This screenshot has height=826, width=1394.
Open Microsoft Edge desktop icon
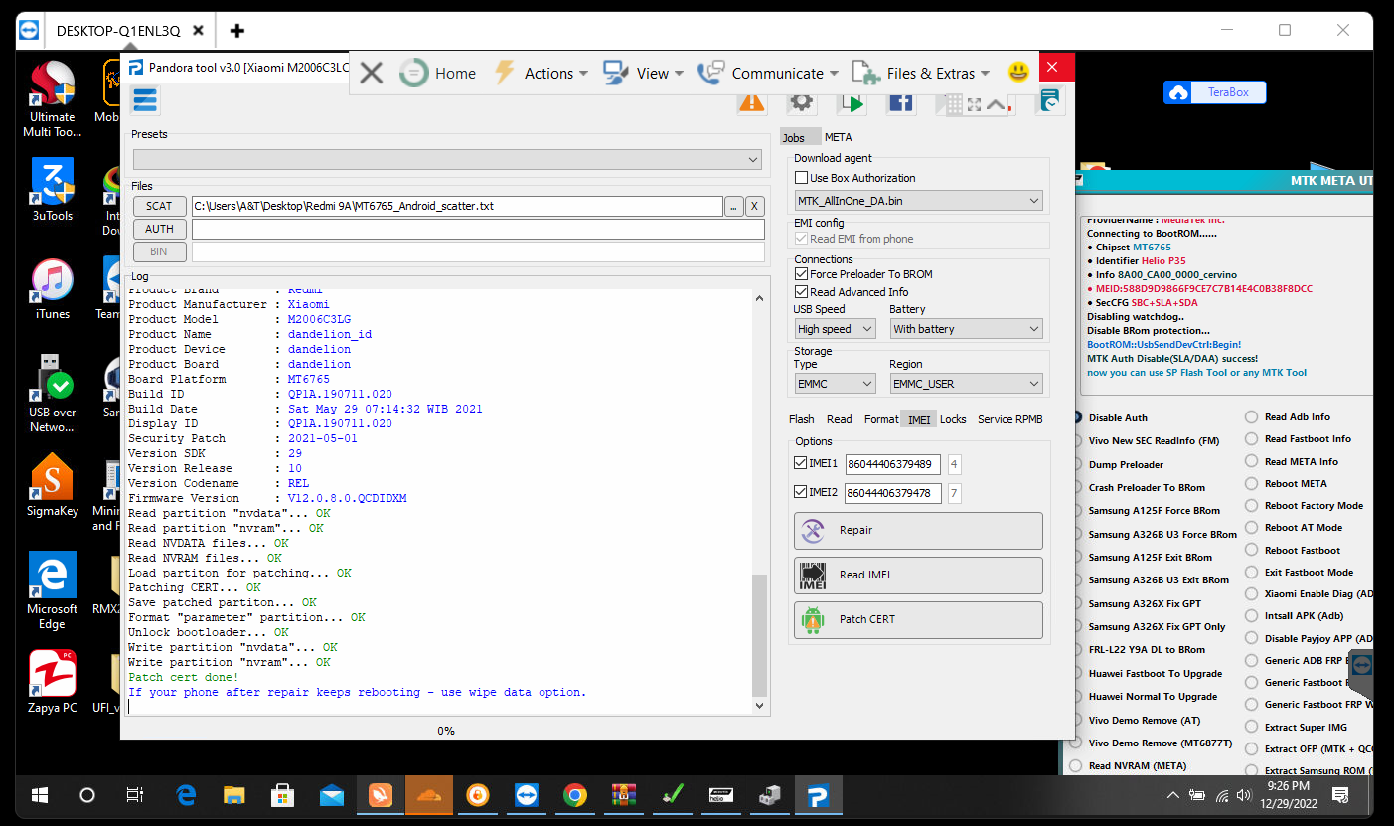click(52, 590)
